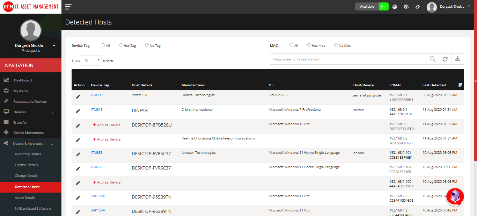477x216 pixels.
Task: Open the chatbot assistant icon
Action: tap(455, 197)
